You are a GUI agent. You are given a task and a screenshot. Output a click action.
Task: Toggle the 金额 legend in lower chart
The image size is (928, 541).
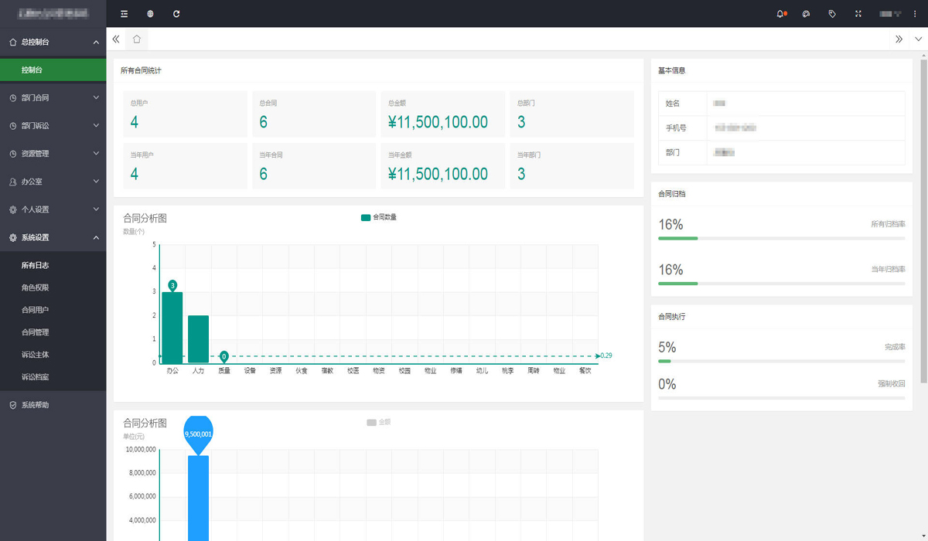coord(378,423)
